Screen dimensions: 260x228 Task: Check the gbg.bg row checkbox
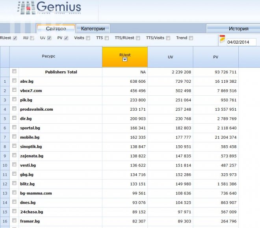(14, 174)
